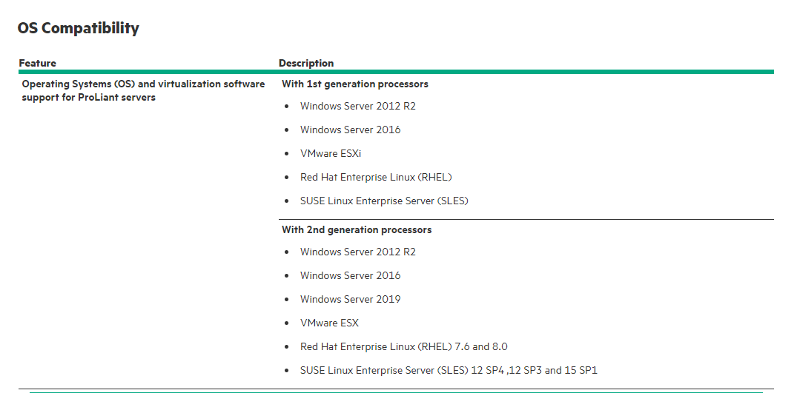Select Windows Server 2012 R2 under 1st generation
The height and width of the screenshot is (393, 797).
tap(358, 106)
